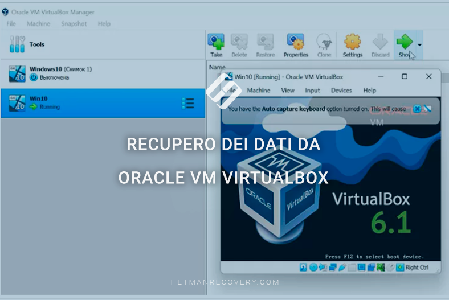
Task: Select the Windows10 virtual machine
Action: (103, 73)
